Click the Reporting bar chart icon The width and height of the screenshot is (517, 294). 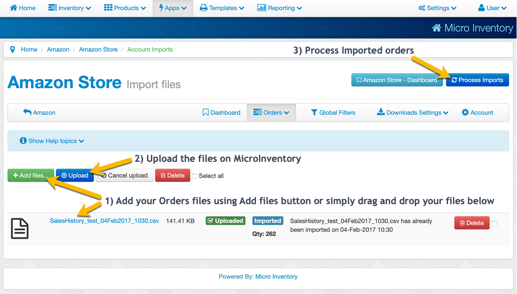[x=262, y=7]
